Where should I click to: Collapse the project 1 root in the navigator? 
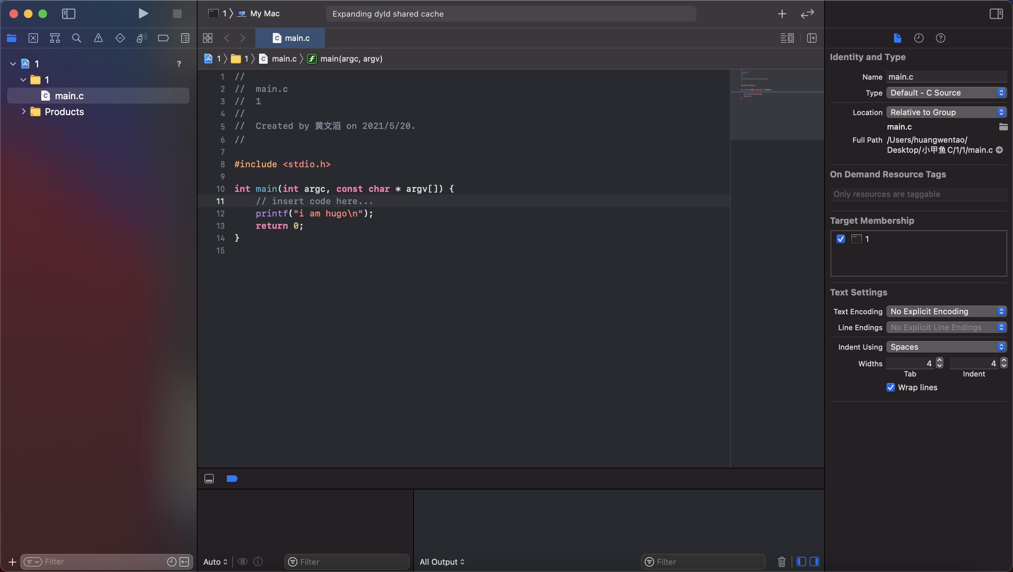click(x=13, y=64)
